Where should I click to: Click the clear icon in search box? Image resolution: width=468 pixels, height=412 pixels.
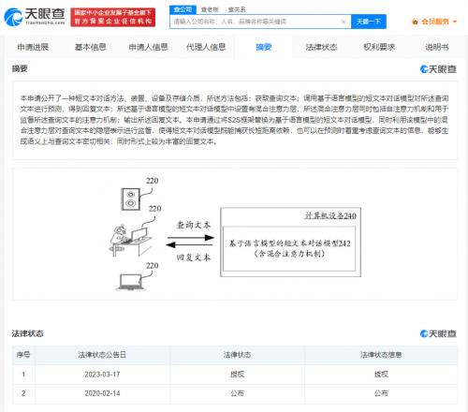point(344,22)
